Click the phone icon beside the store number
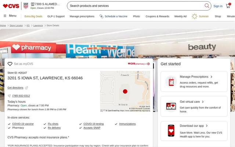235x147 pixels. (x=9, y=96)
